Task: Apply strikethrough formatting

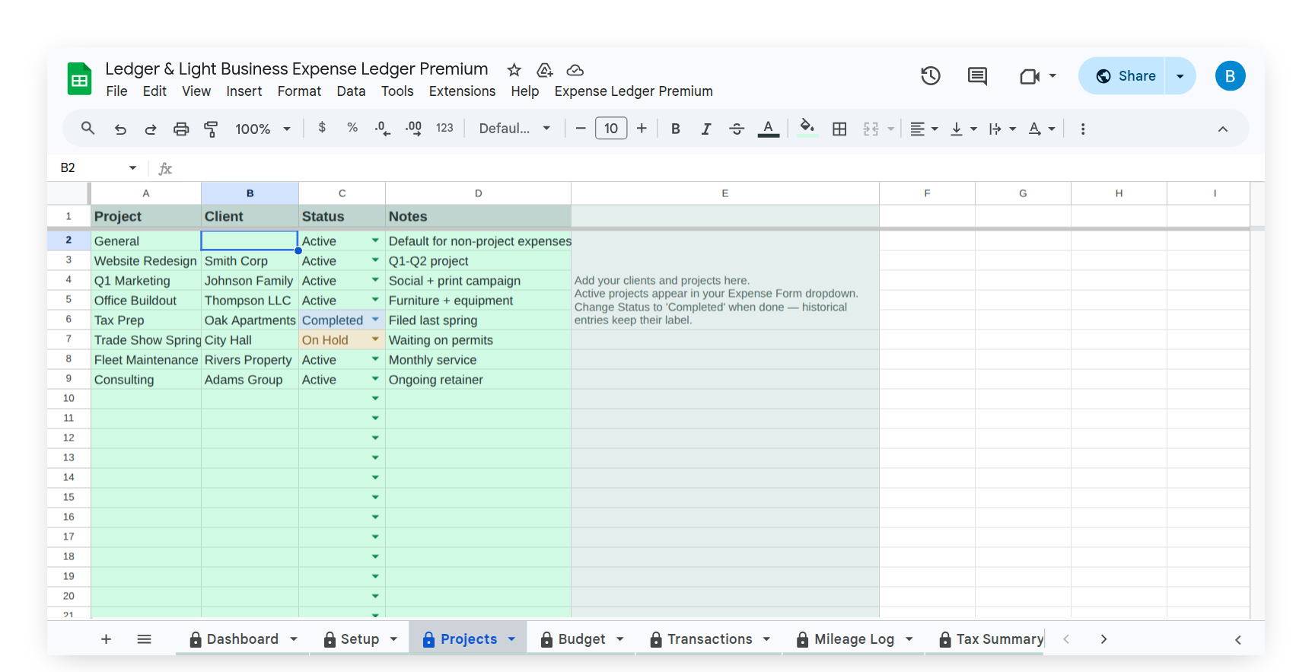Action: click(737, 129)
